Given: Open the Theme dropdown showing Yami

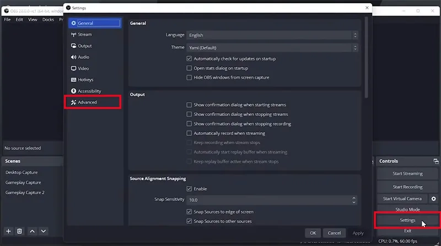Looking at the screenshot, I should tap(272, 48).
